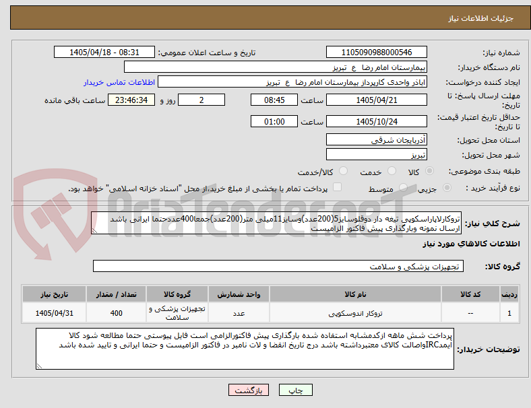531x408 pixels.
Task: Click the table cell تجهیزات پزشکی و سلامت
Action: click(177, 313)
